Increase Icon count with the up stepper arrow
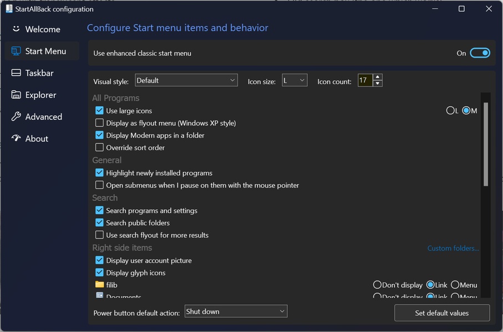This screenshot has height=332, width=503. click(x=378, y=77)
